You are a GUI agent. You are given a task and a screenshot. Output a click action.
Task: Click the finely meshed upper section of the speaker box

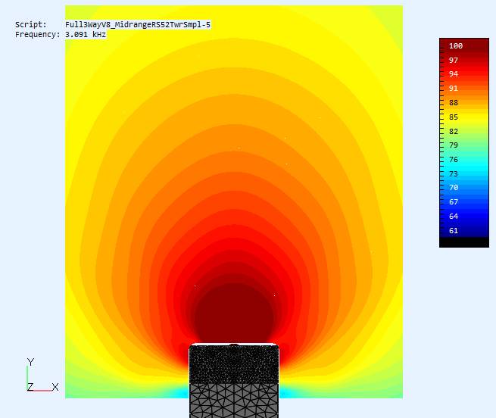(234, 364)
